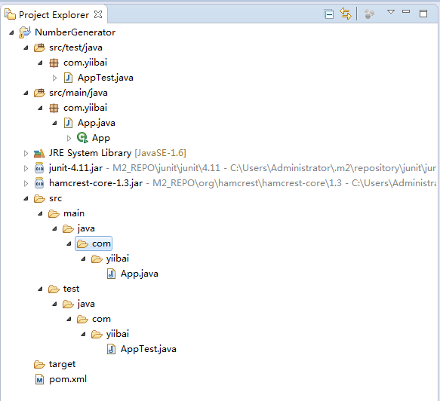Click the junit-4.11.jar icon
The width and height of the screenshot is (440, 401).
coord(39,168)
